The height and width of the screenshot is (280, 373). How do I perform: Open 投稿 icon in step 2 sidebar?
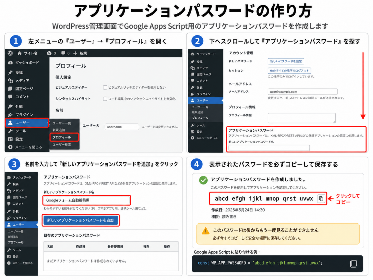(192, 62)
